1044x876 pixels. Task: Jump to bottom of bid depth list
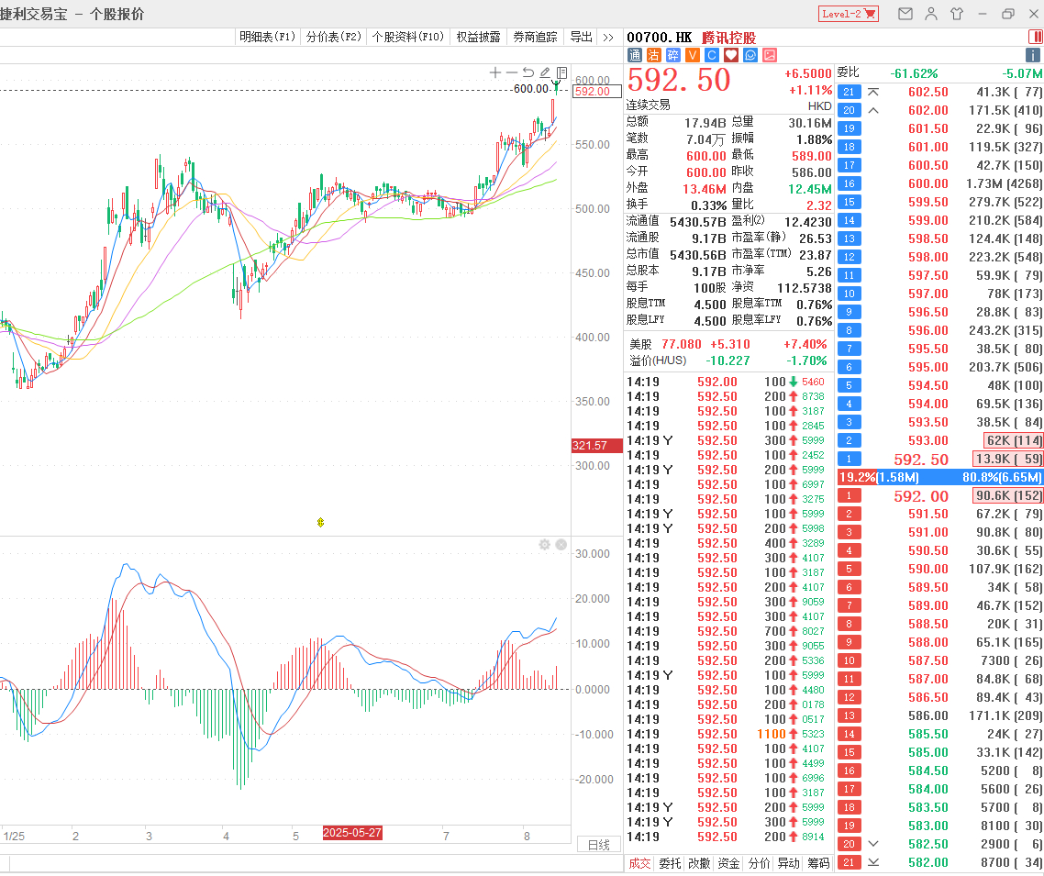(x=873, y=862)
